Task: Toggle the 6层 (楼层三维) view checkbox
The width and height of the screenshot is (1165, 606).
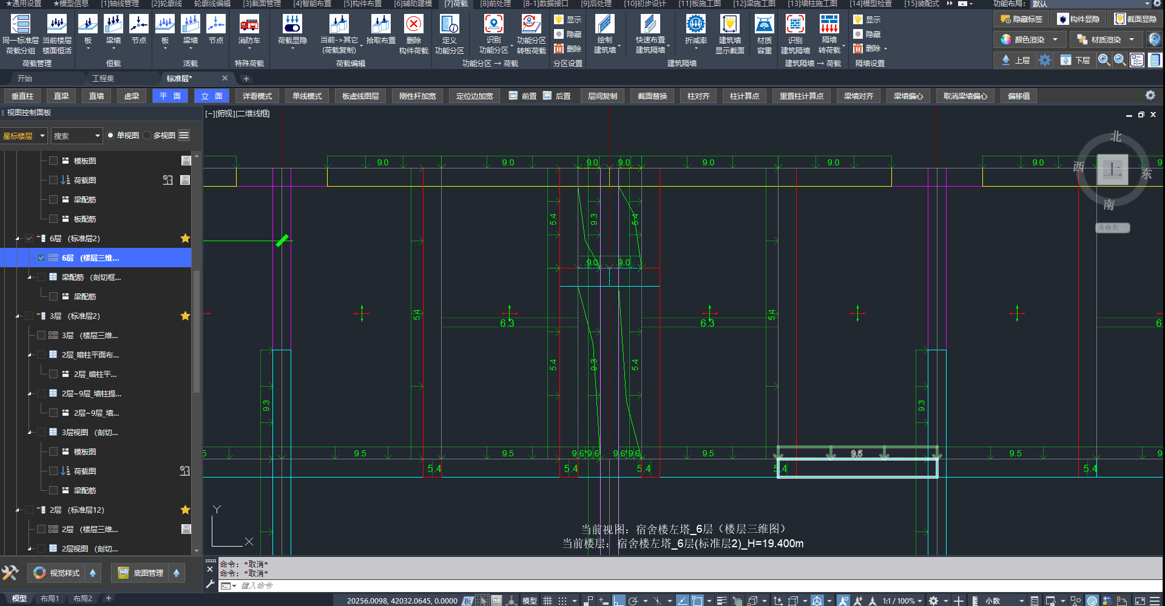Action: tap(41, 258)
